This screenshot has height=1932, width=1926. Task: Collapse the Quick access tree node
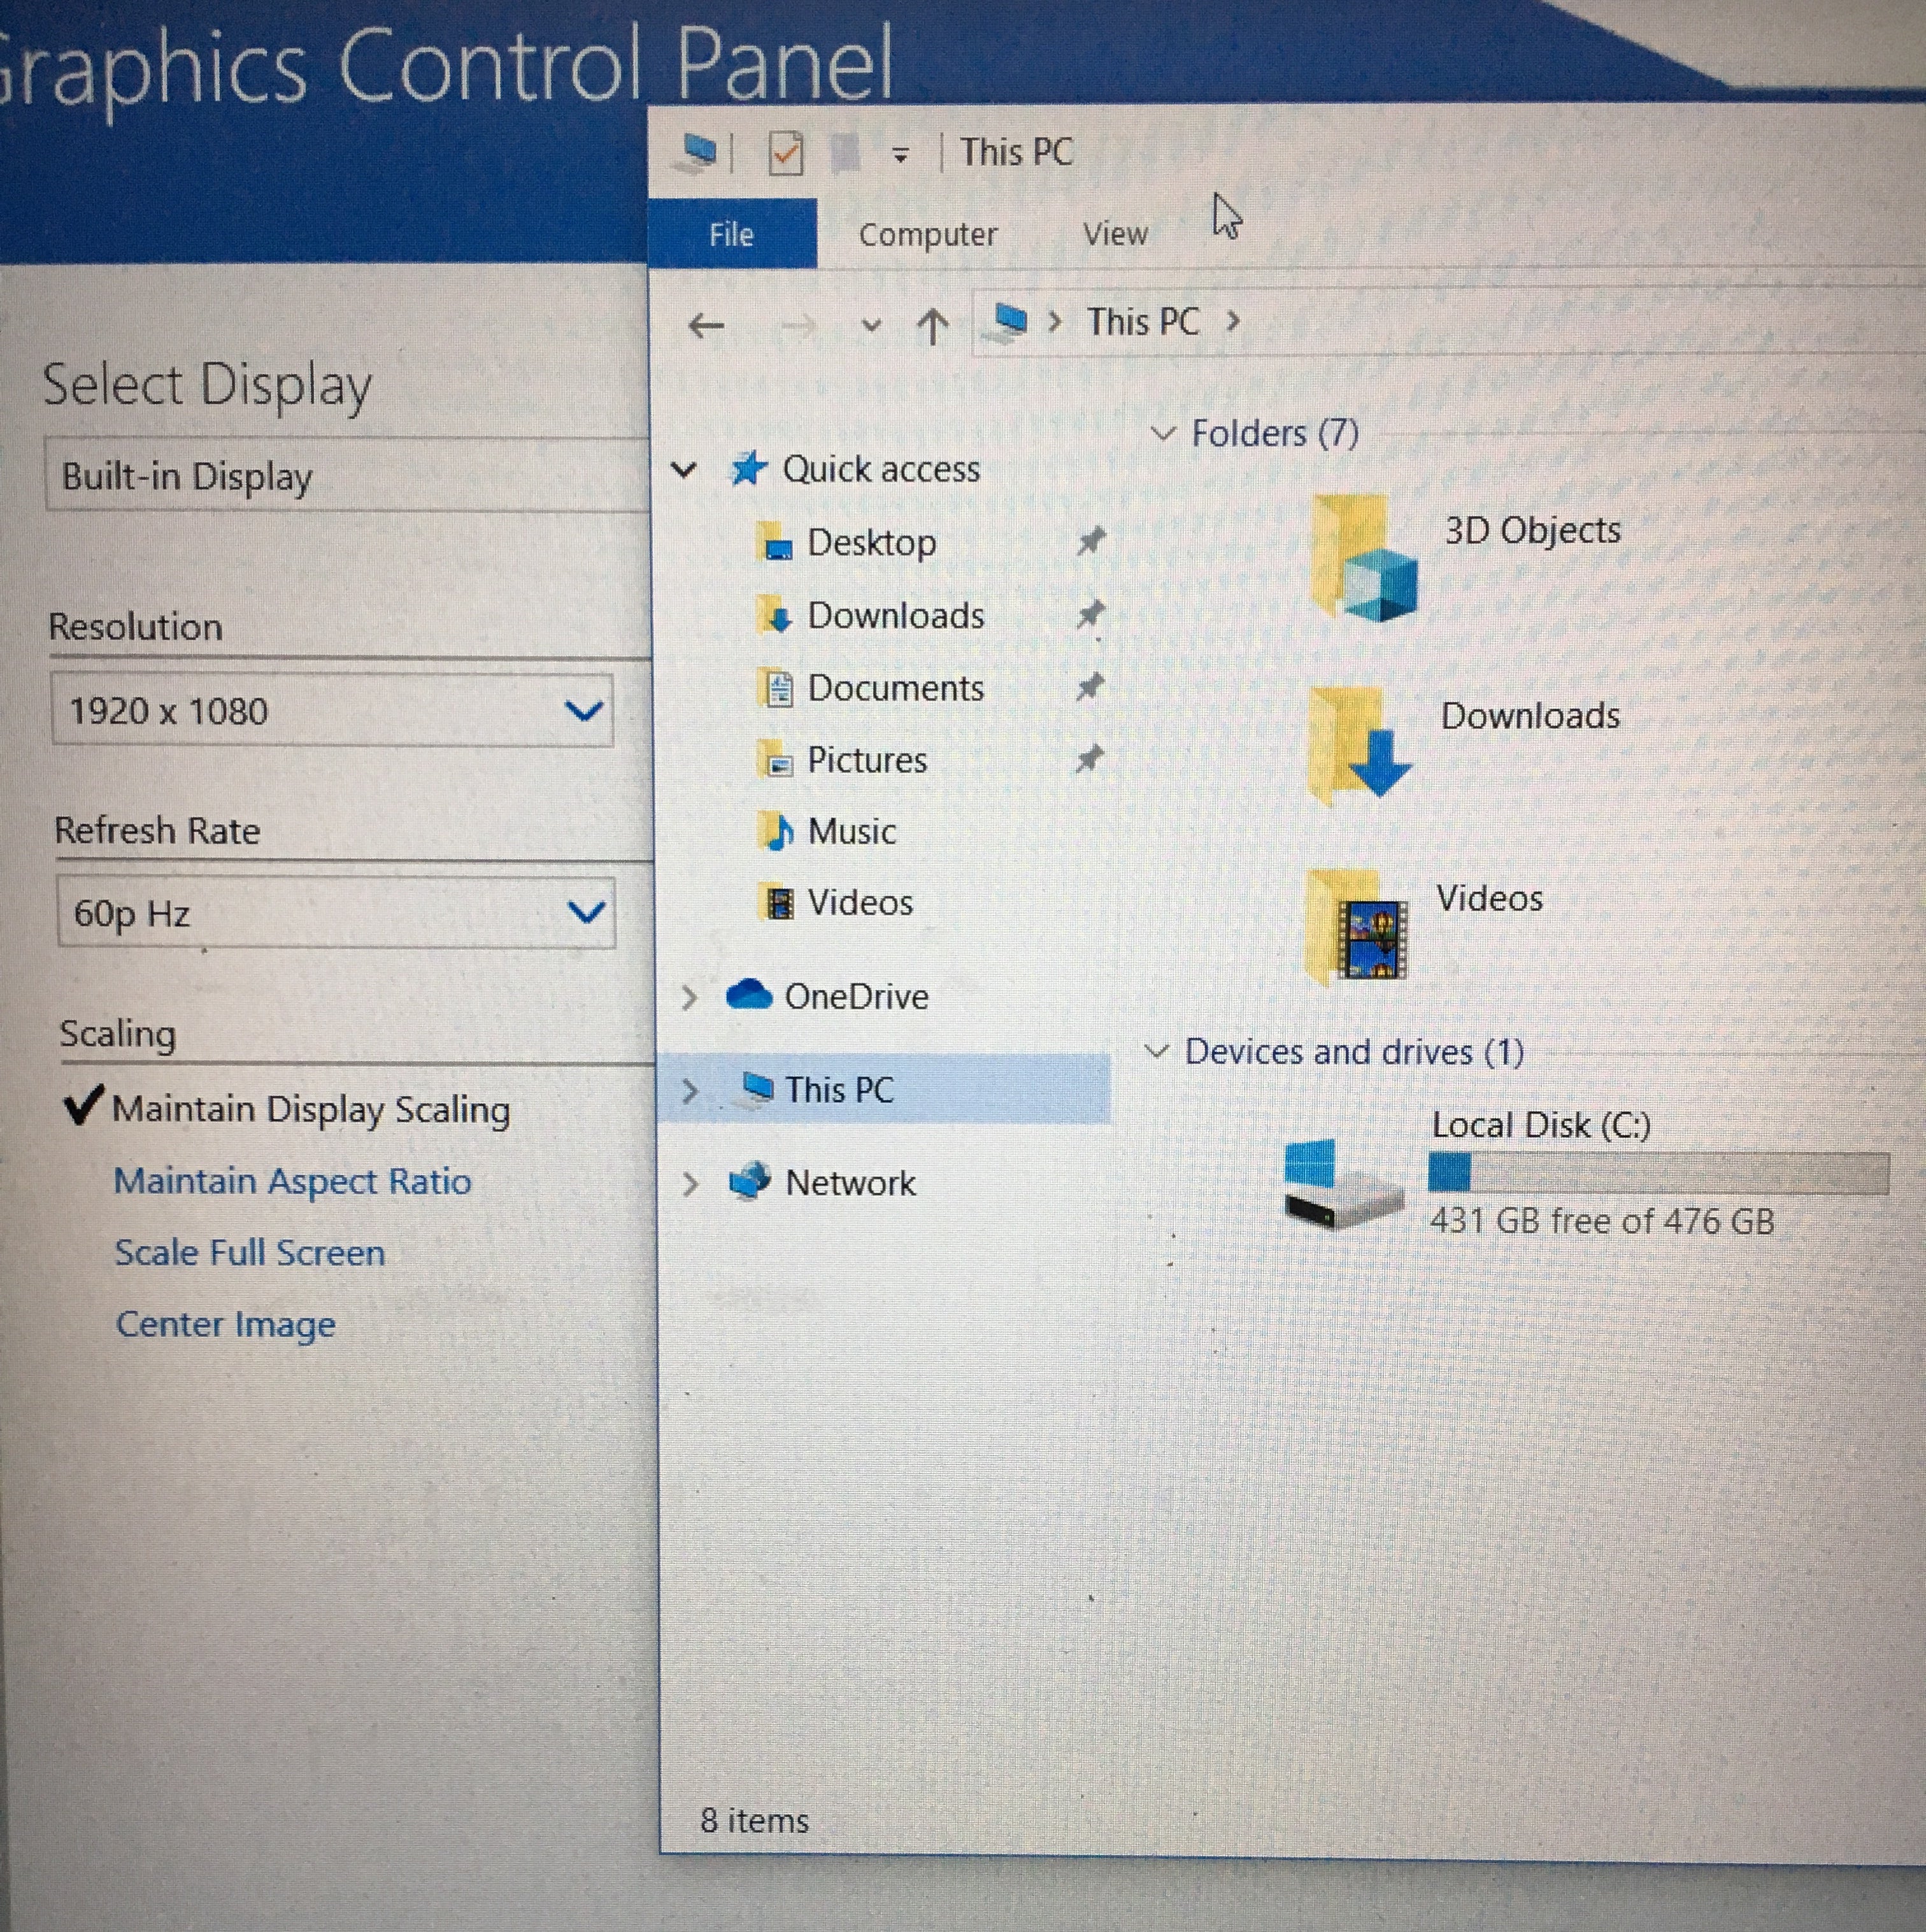683,469
